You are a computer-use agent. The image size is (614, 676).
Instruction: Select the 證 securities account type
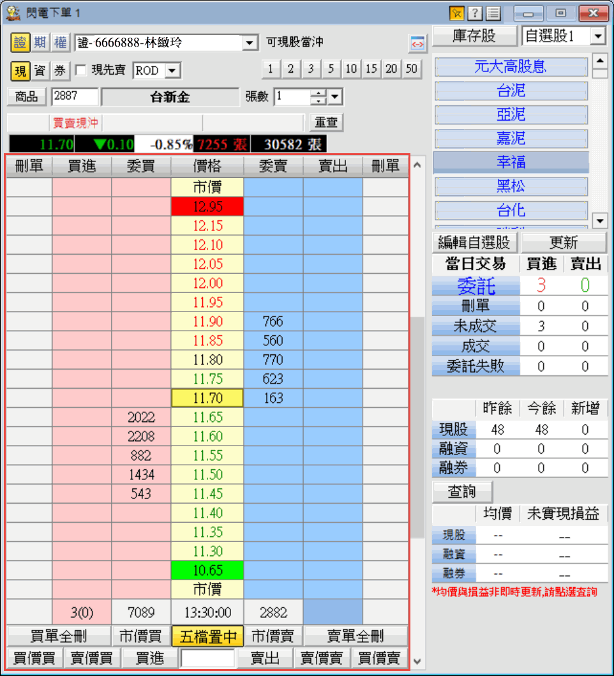[19, 43]
